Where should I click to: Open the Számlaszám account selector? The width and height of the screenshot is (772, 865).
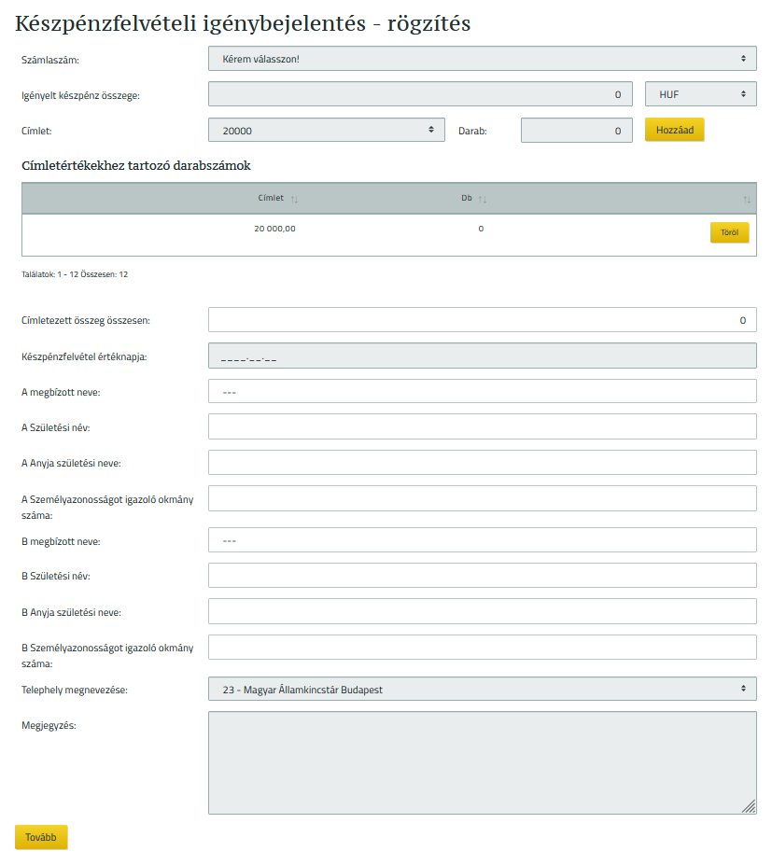tap(482, 58)
